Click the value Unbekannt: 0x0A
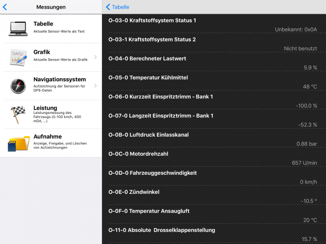 (x=296, y=29)
